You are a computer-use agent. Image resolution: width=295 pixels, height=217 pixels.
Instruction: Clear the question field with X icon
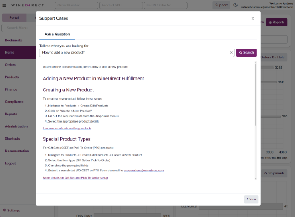coord(231,53)
